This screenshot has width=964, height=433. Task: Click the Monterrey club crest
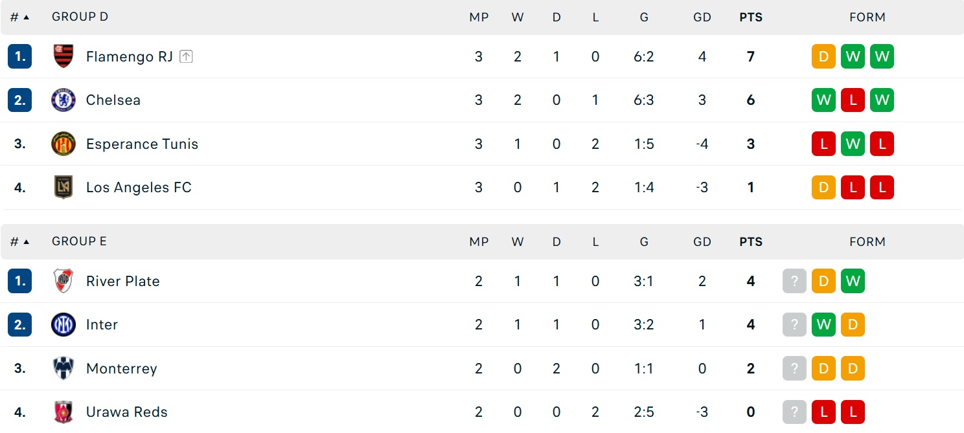(x=63, y=368)
